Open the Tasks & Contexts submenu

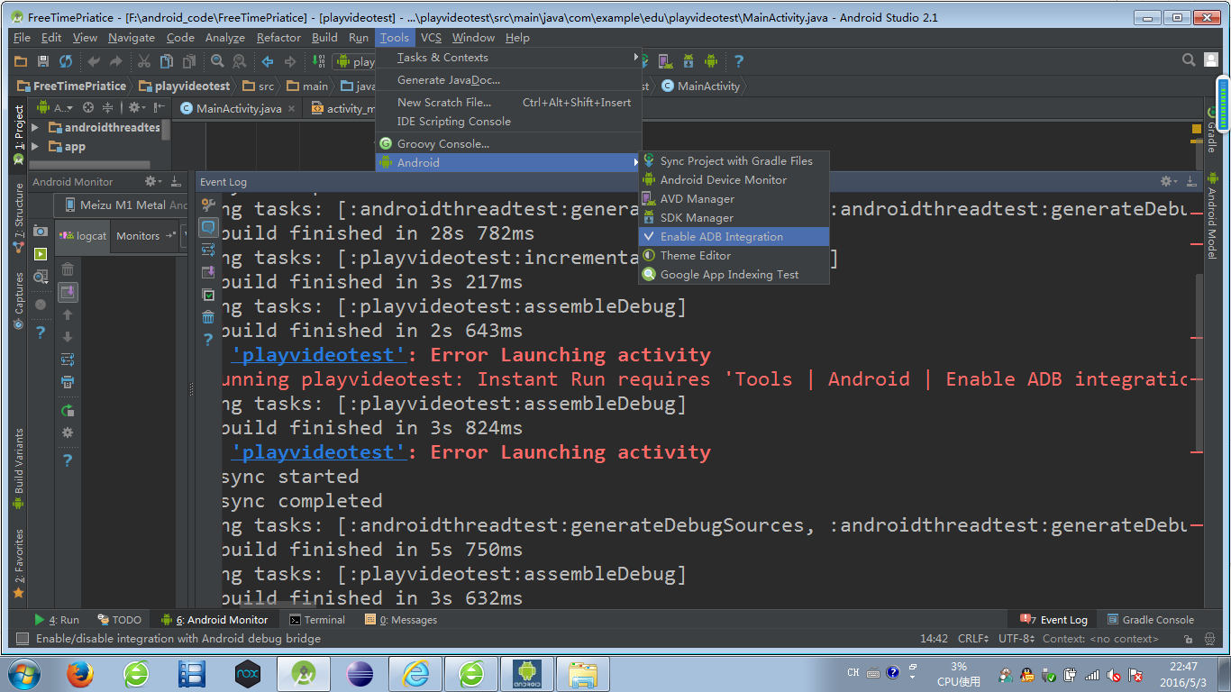pyautogui.click(x=508, y=58)
